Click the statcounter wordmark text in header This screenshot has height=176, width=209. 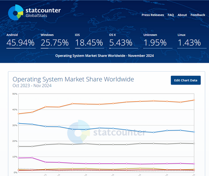(43, 10)
